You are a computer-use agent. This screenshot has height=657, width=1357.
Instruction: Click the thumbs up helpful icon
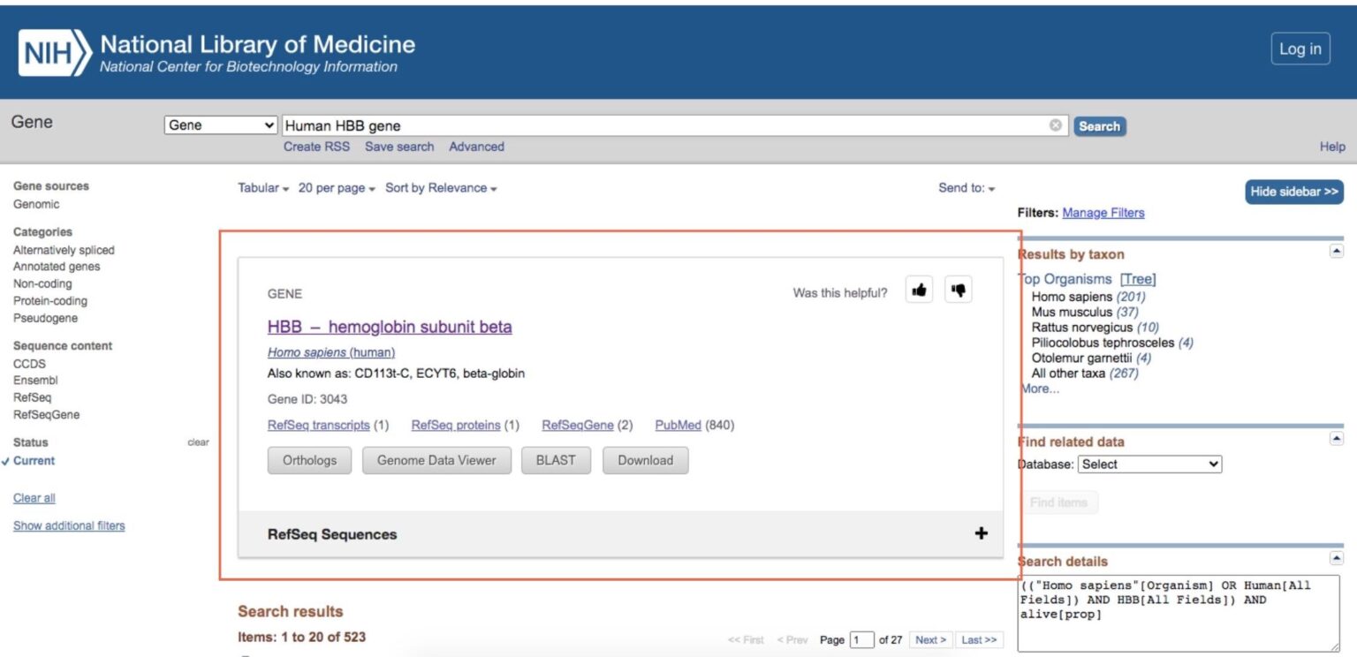pyautogui.click(x=919, y=289)
